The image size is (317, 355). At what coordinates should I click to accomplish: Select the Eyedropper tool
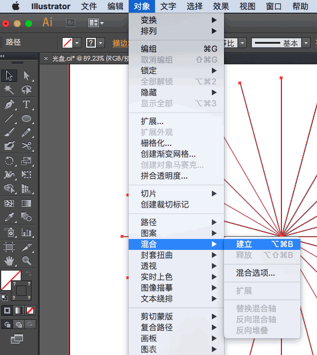(x=9, y=217)
